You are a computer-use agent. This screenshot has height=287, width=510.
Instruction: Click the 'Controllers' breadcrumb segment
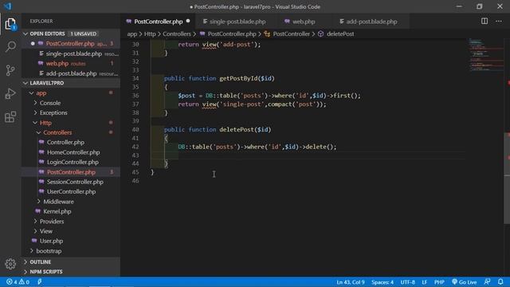coord(177,33)
